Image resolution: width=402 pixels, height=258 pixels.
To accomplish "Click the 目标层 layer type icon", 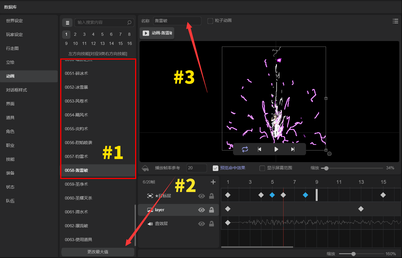I will click(150, 196).
